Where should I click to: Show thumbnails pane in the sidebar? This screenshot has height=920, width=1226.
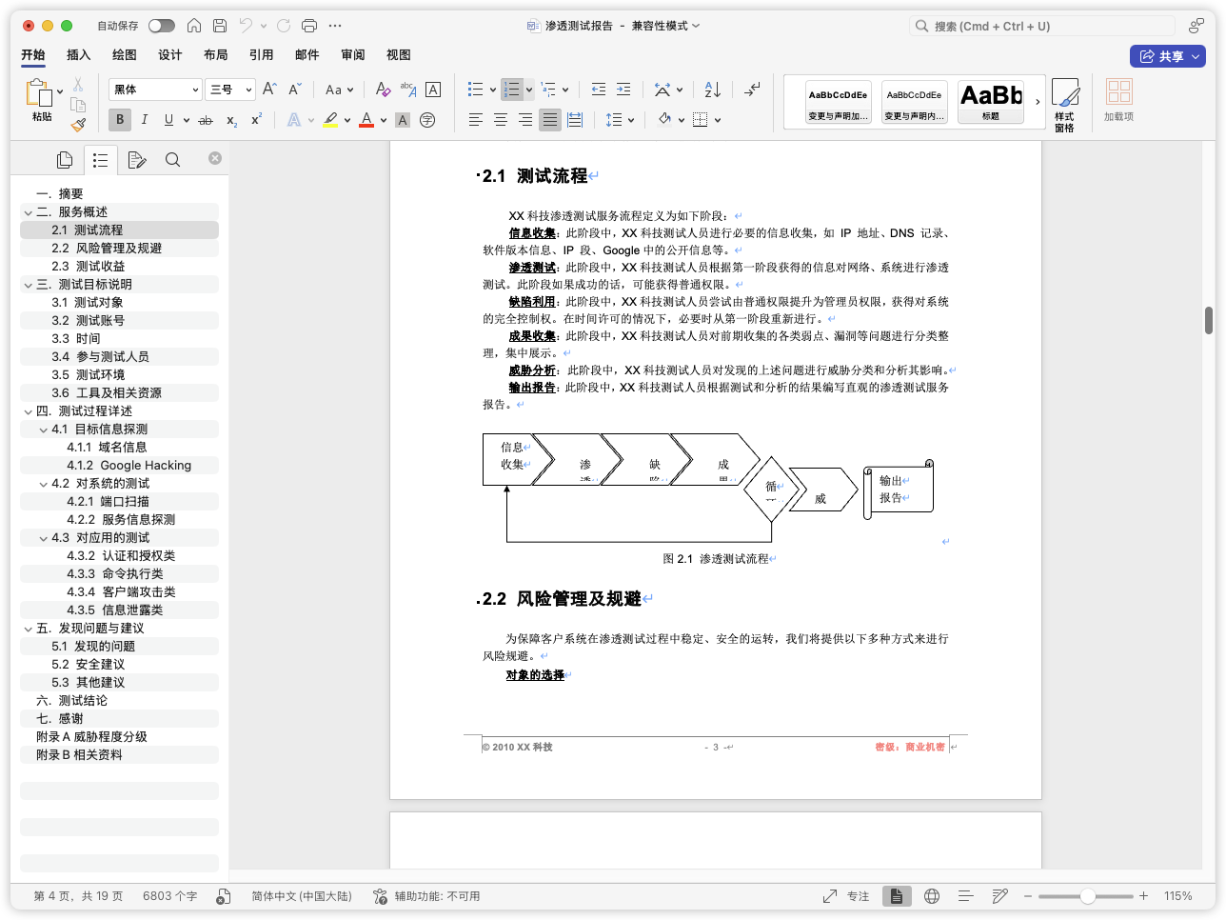[65, 160]
